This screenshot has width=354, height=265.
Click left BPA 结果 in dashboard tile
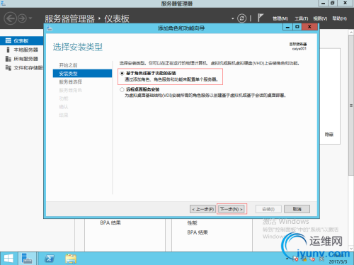110,222
